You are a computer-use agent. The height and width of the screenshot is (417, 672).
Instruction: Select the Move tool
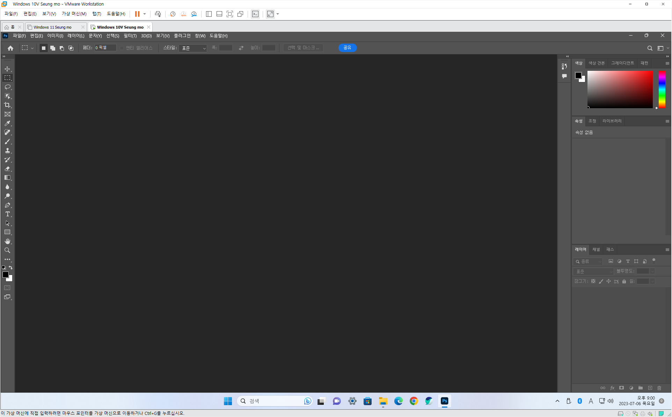(7, 69)
